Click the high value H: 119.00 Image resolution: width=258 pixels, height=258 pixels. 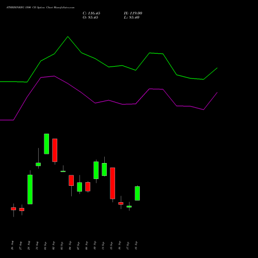(133, 13)
